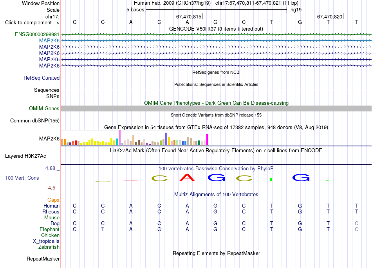The image size is (372, 268).
Task: Click the Layered H3K27Ac track label
Action: 25,156
